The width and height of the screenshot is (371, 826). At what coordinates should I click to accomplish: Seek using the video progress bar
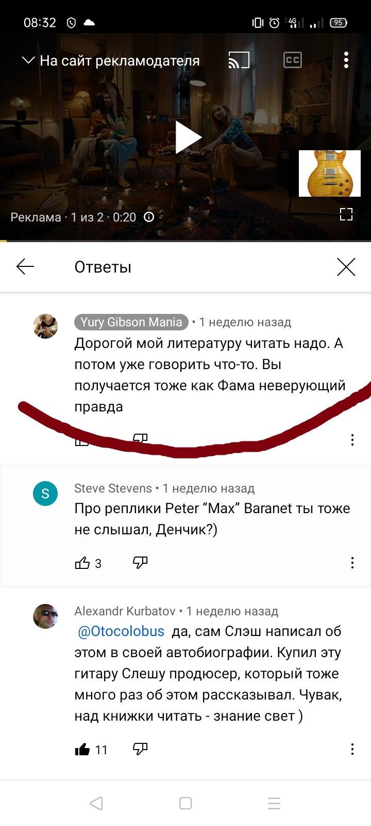185,241
